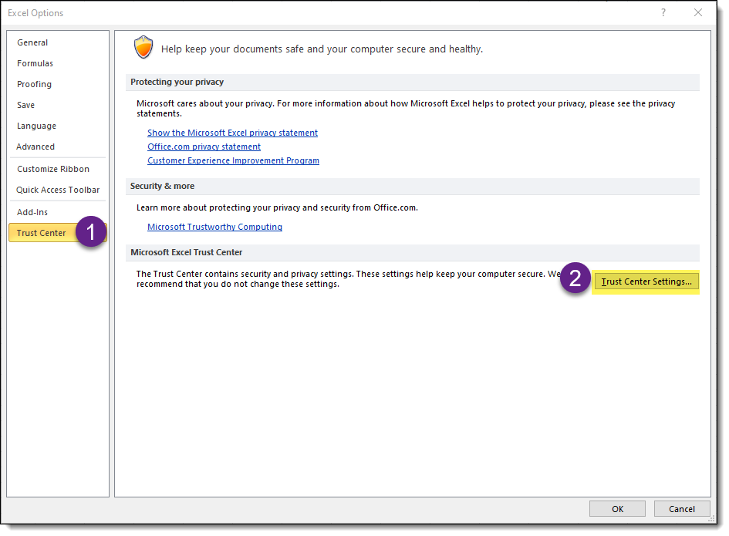Click the question mark Help icon

click(663, 12)
